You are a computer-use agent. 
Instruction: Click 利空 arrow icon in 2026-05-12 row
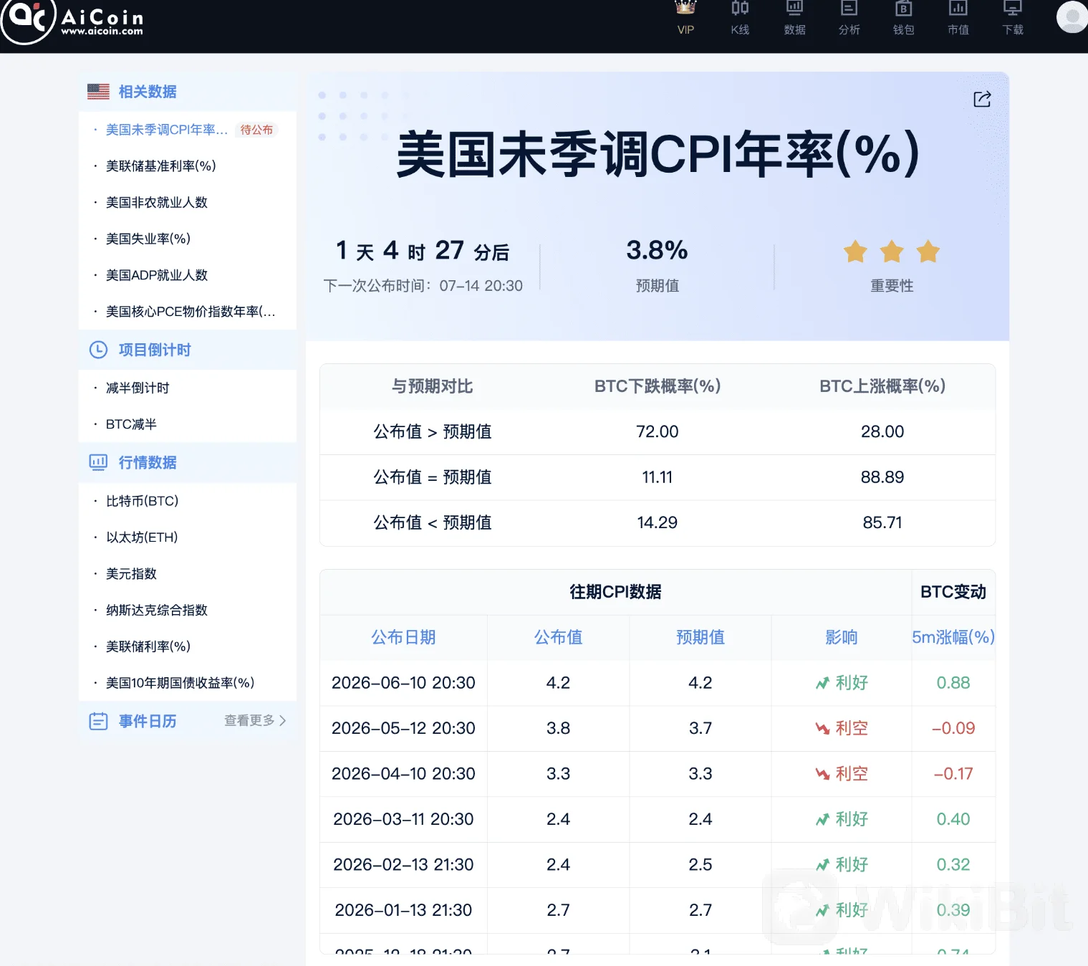pos(822,728)
